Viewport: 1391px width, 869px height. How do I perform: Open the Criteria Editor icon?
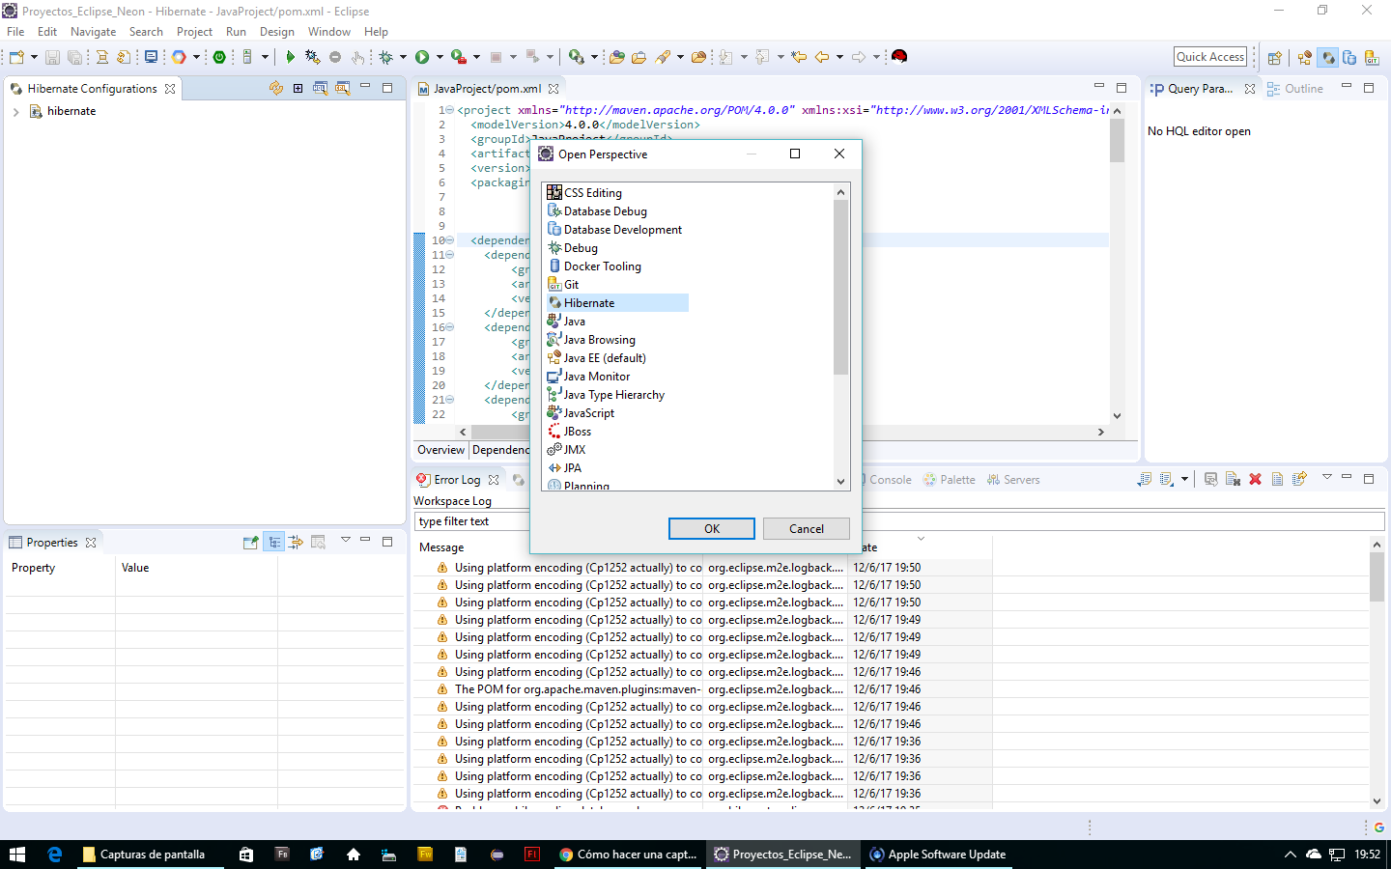click(343, 88)
